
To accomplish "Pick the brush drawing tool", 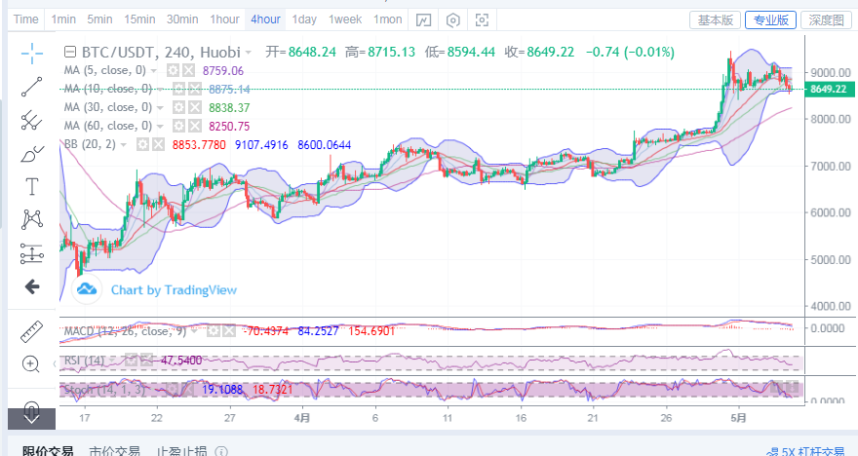I will (32, 153).
